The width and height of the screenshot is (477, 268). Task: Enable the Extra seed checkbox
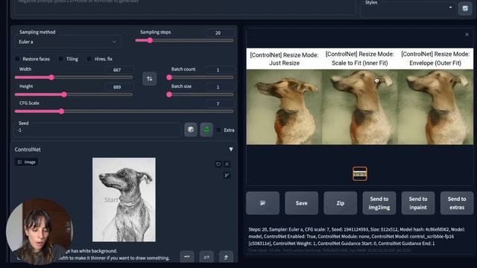click(x=218, y=130)
